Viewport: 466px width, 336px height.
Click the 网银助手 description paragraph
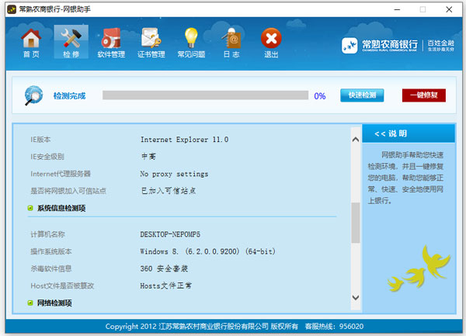tap(405, 178)
